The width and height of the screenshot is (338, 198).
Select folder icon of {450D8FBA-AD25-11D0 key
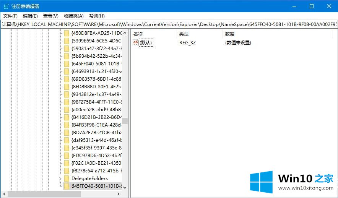(x=67, y=33)
